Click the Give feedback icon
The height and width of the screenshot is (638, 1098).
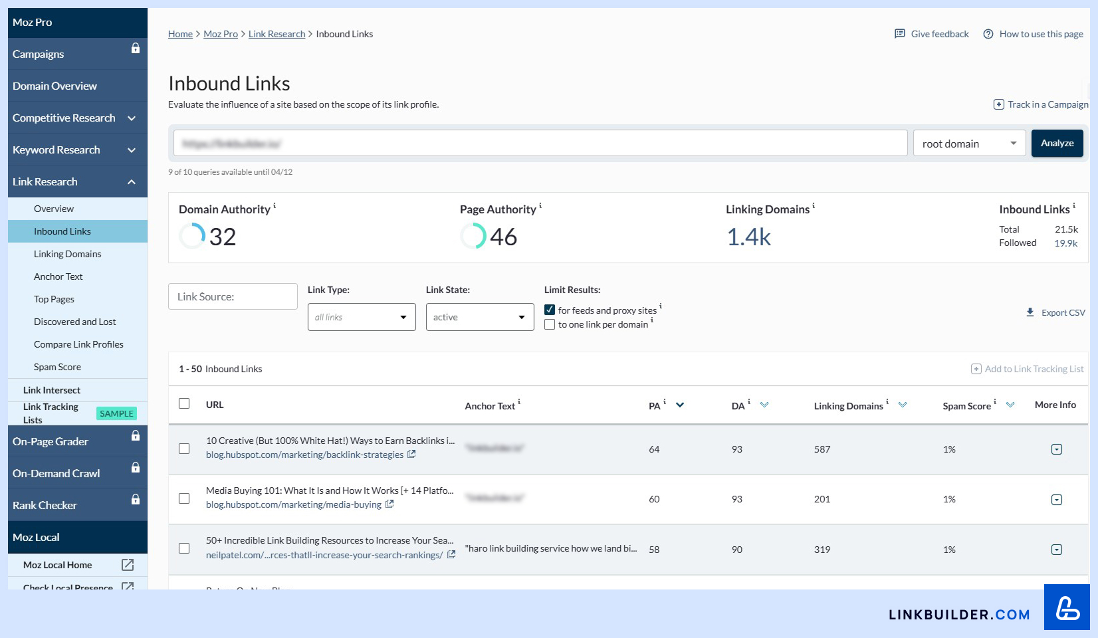(900, 34)
